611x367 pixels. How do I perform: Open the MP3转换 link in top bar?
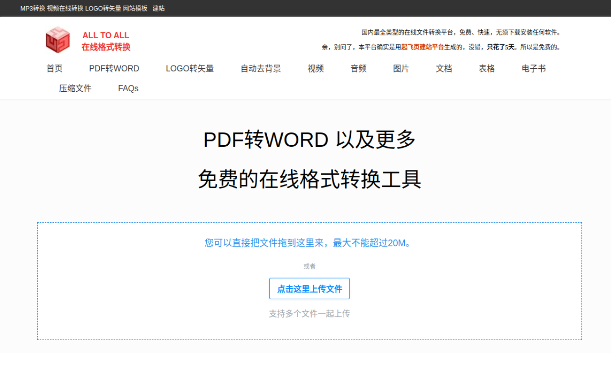click(32, 8)
